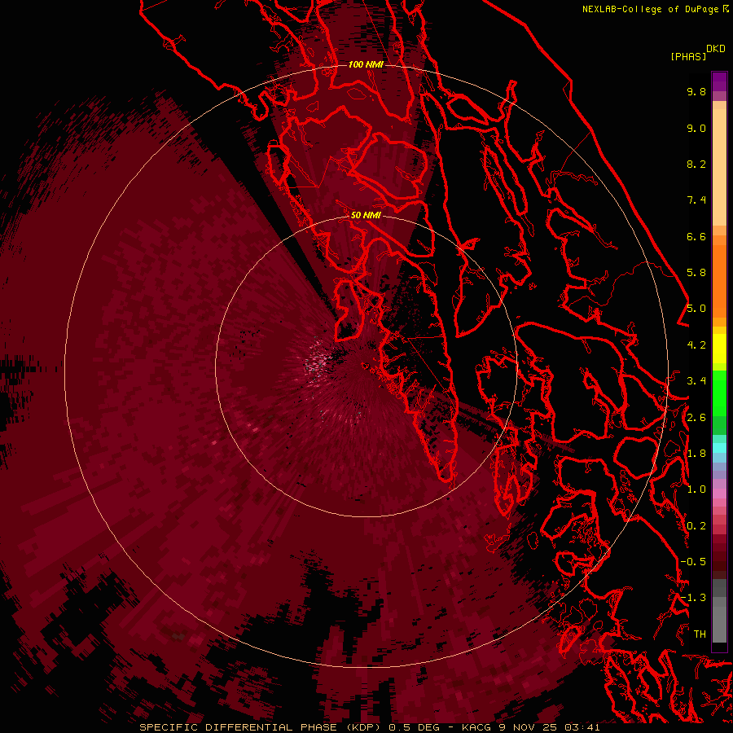Click the 6.6 scale value
This screenshot has width=733, height=733.
click(696, 236)
